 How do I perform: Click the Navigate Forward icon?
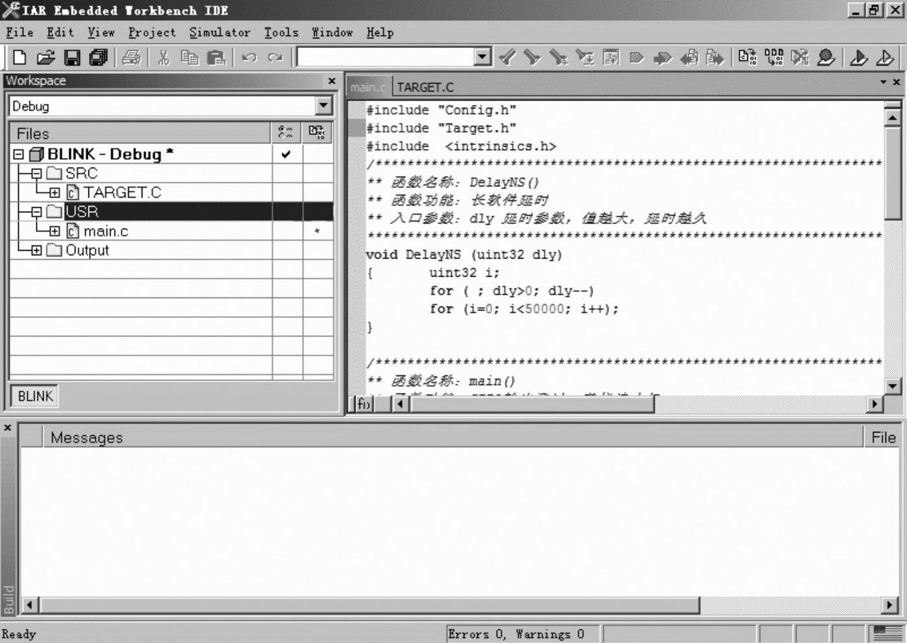(715, 58)
